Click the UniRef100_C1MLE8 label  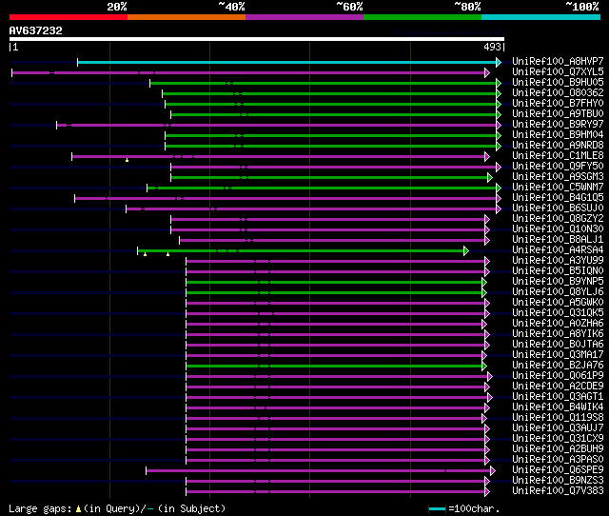click(x=558, y=156)
